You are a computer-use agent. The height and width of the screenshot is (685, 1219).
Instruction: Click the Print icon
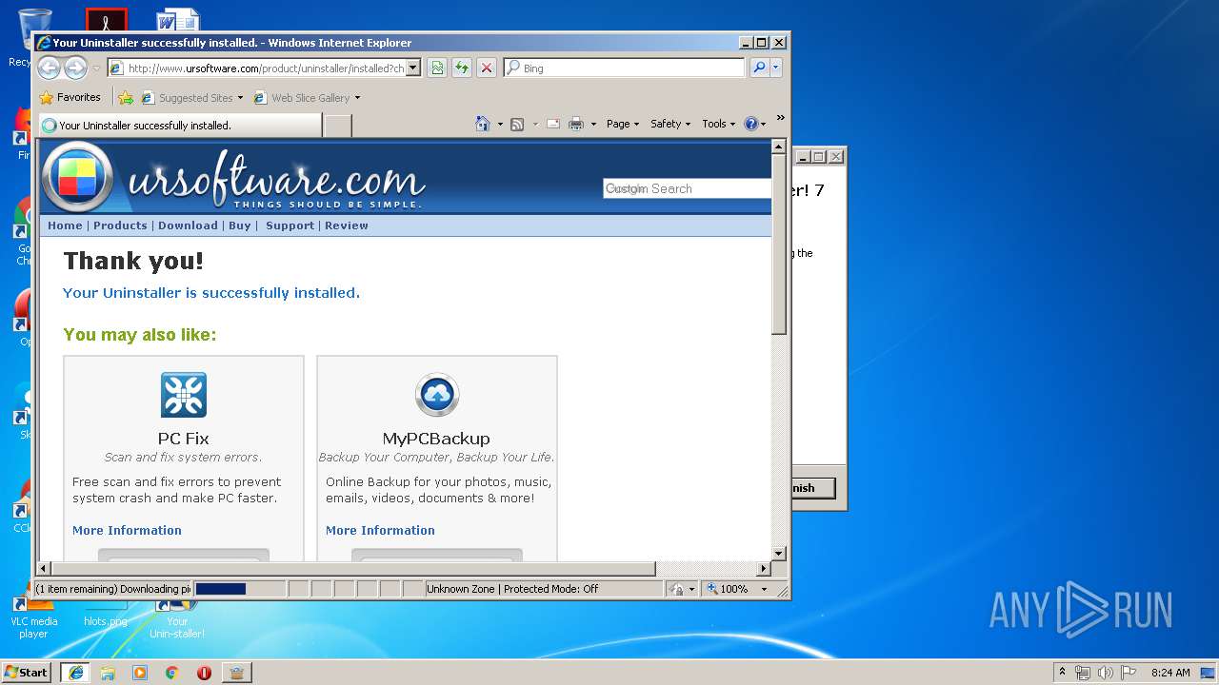pos(576,124)
